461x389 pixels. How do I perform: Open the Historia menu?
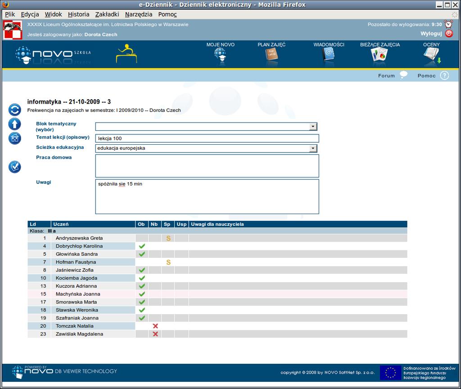pyautogui.click(x=78, y=14)
